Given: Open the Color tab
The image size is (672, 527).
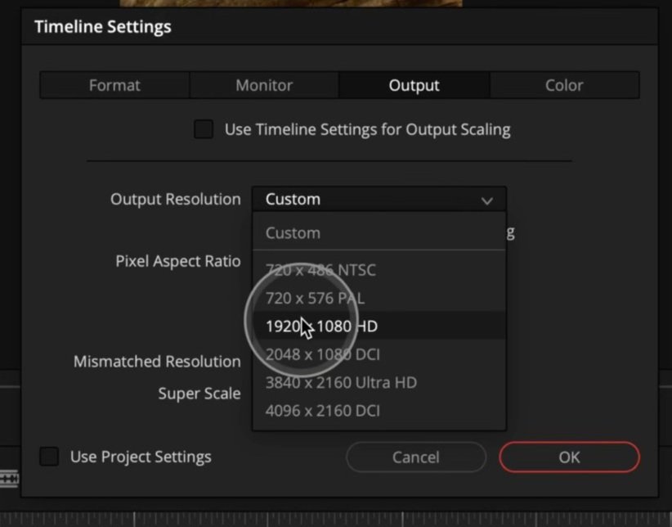Looking at the screenshot, I should pyautogui.click(x=564, y=84).
